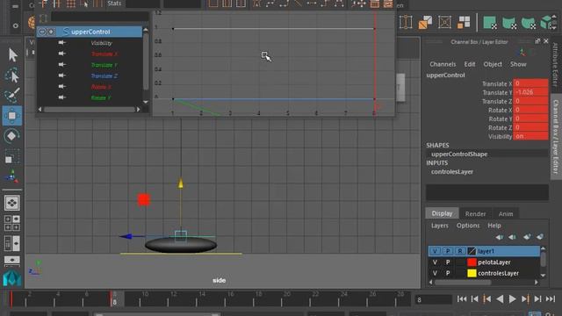Toggle reference R of layer1

(460, 251)
